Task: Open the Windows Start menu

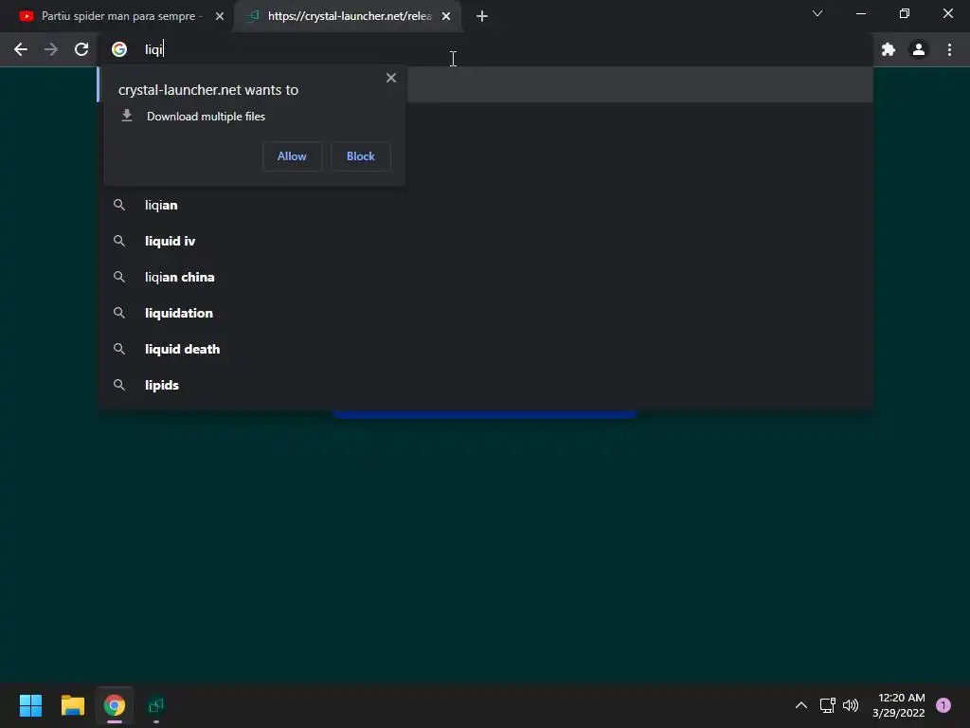Action: 30,705
